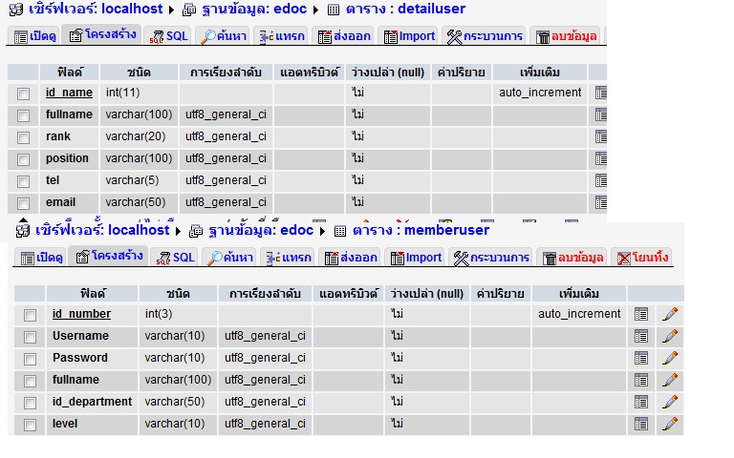The height and width of the screenshot is (458, 734).
Task: Check the rank field checkbox
Action: (x=23, y=137)
